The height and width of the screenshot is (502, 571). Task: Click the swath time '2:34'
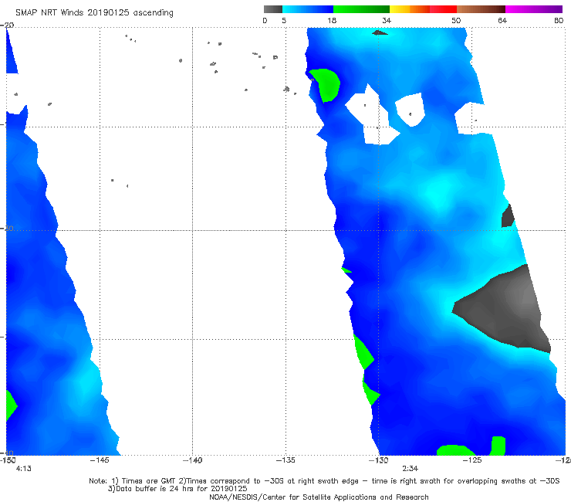410,469
